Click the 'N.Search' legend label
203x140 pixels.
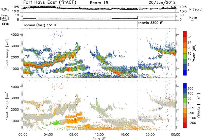(196, 9)
